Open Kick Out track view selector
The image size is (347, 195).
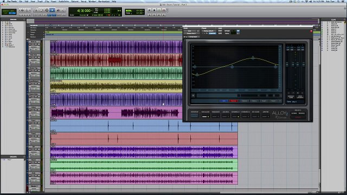coord(34,60)
